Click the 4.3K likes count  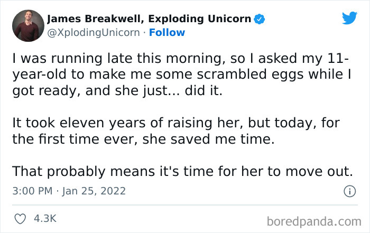pyautogui.click(x=46, y=218)
